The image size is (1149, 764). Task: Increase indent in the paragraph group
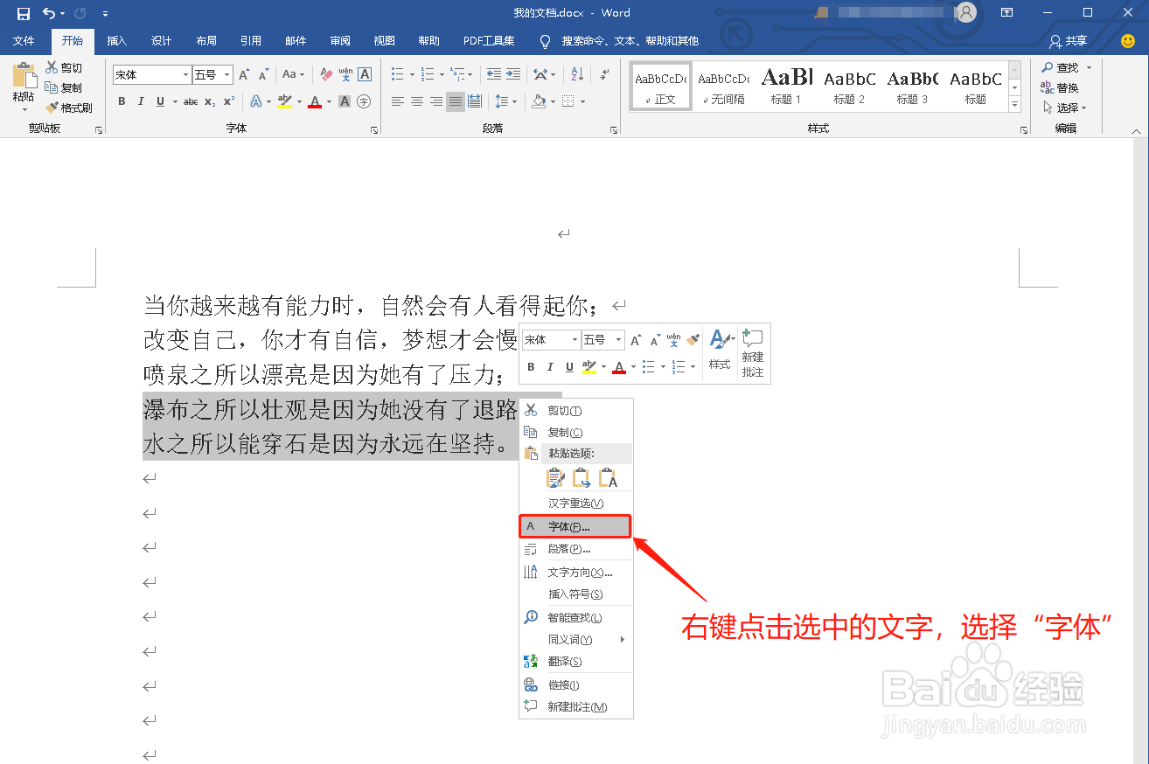pyautogui.click(x=513, y=75)
